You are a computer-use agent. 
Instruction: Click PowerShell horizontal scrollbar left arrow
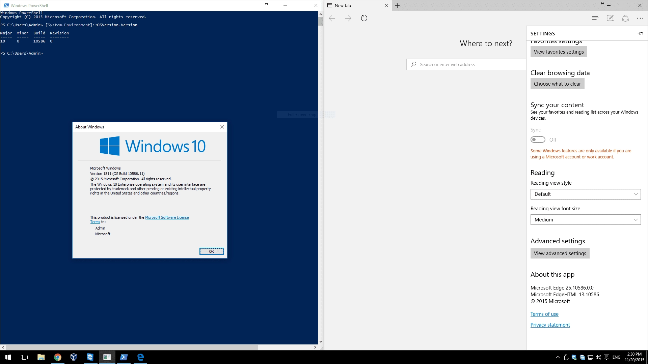tap(3, 347)
